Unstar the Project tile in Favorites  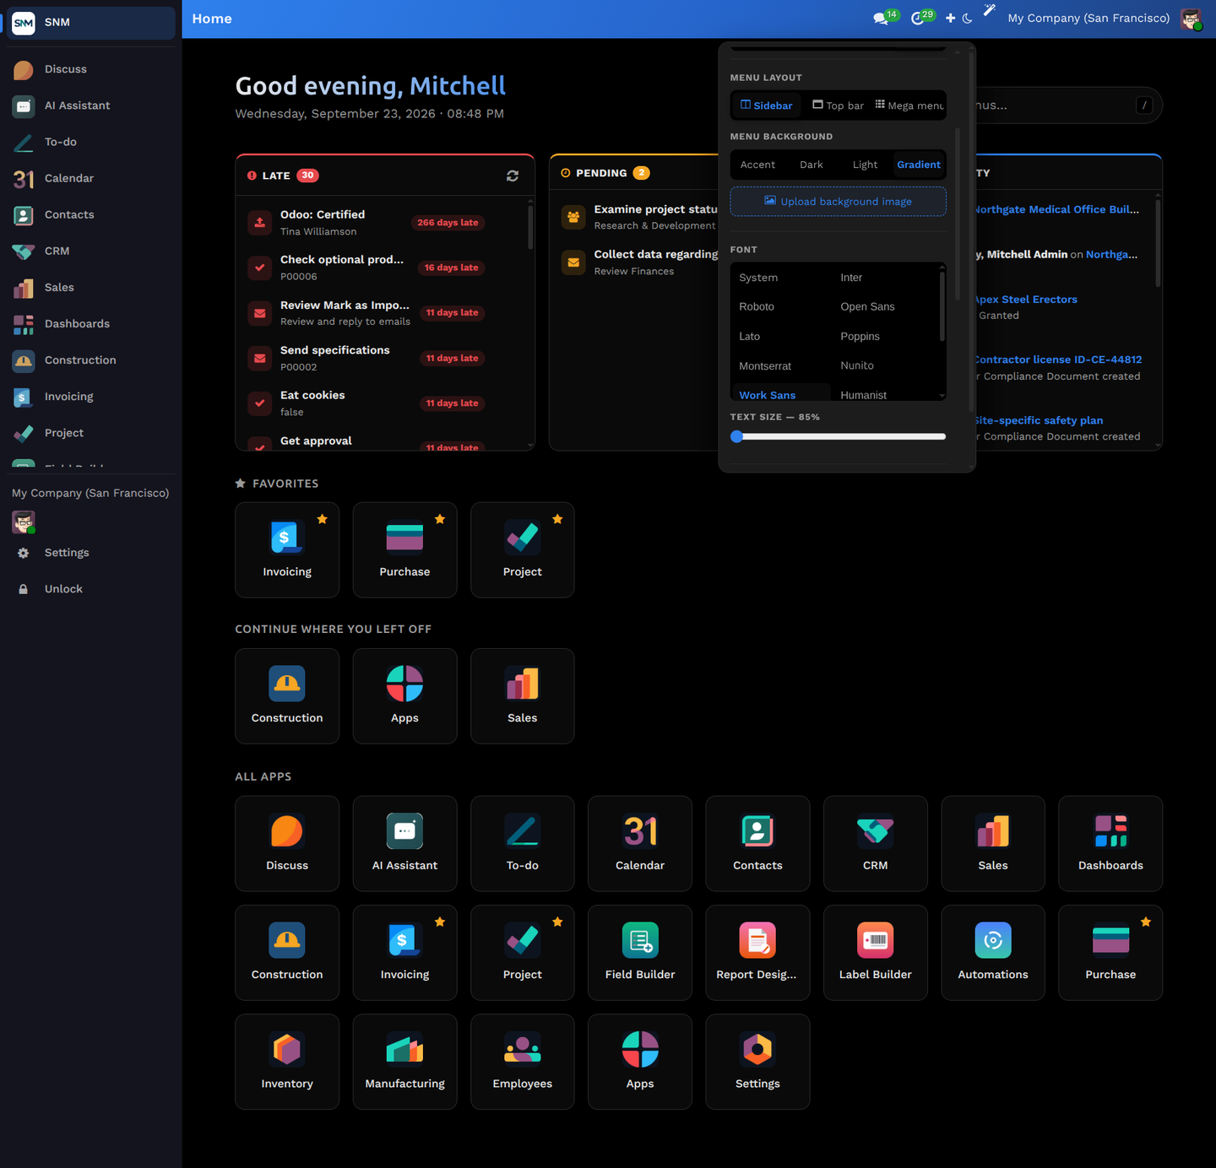(557, 519)
